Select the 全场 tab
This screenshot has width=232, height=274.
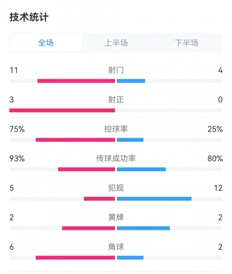46,43
